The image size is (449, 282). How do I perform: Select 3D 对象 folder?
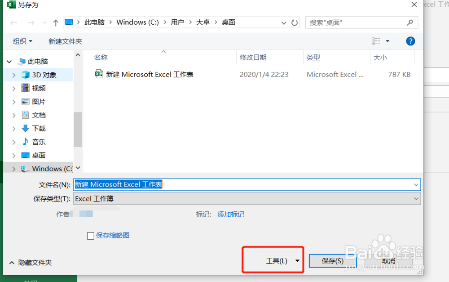[x=44, y=75]
